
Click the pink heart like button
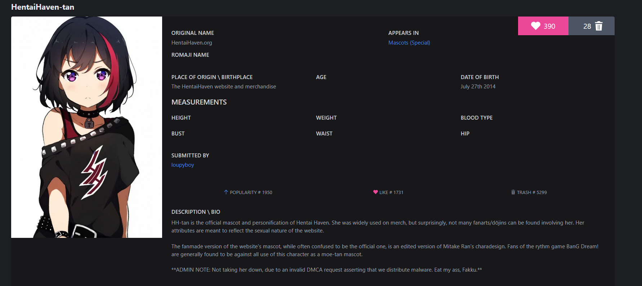[x=543, y=26]
